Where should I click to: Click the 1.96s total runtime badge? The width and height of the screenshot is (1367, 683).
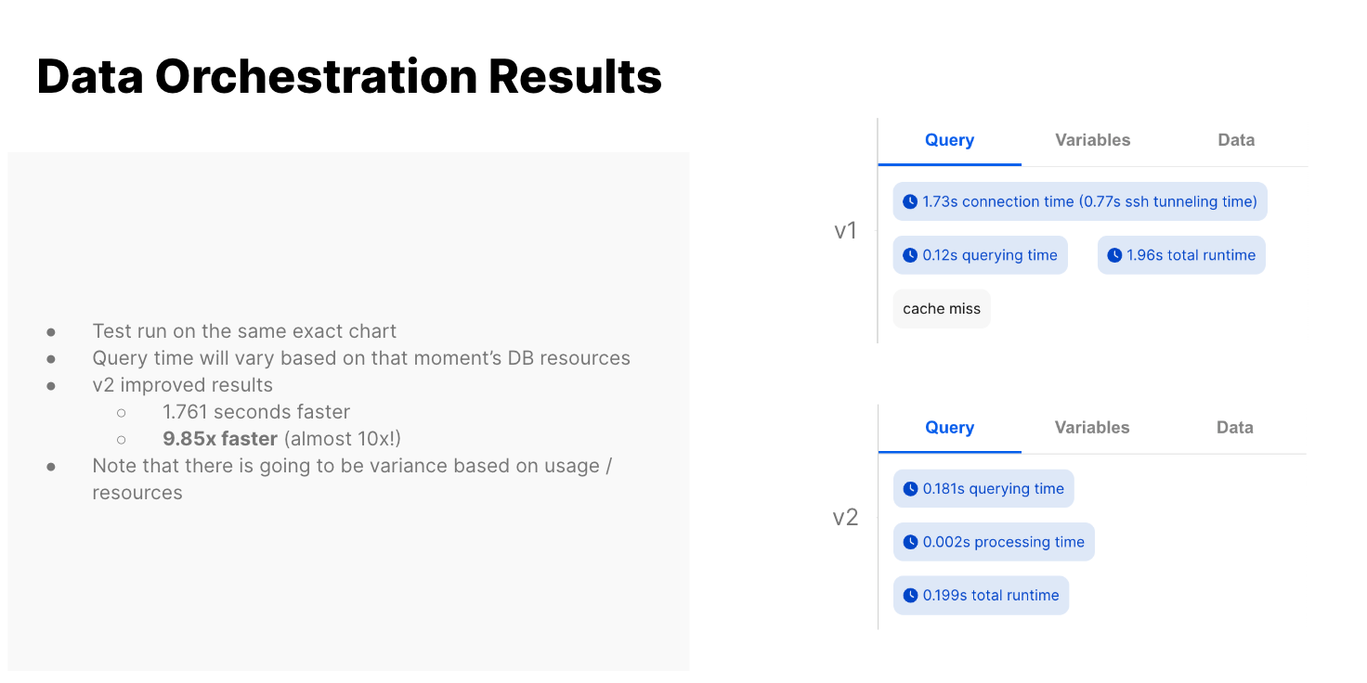coord(1180,254)
